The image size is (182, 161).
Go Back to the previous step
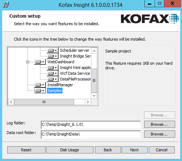coord(108,150)
